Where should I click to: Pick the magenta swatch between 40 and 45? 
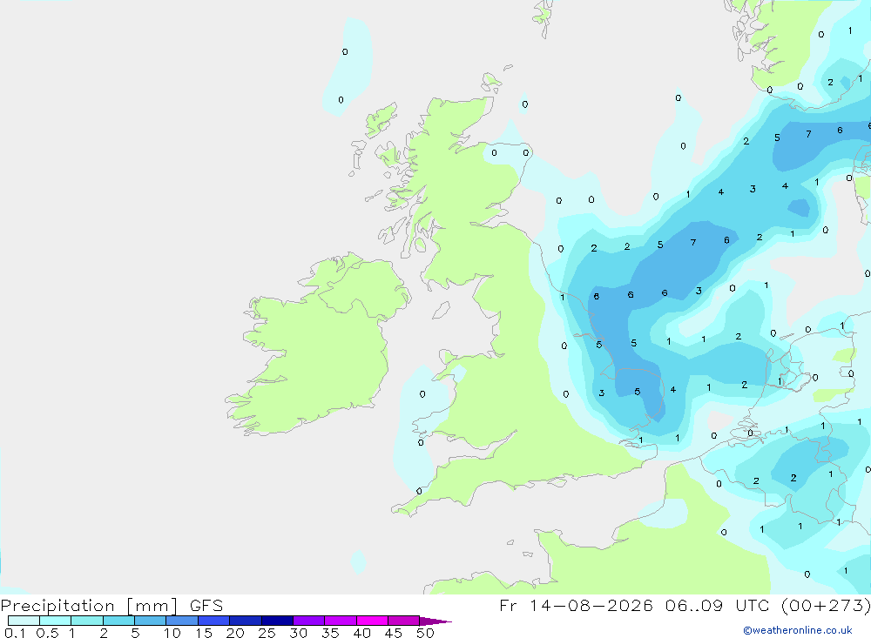click(x=372, y=621)
